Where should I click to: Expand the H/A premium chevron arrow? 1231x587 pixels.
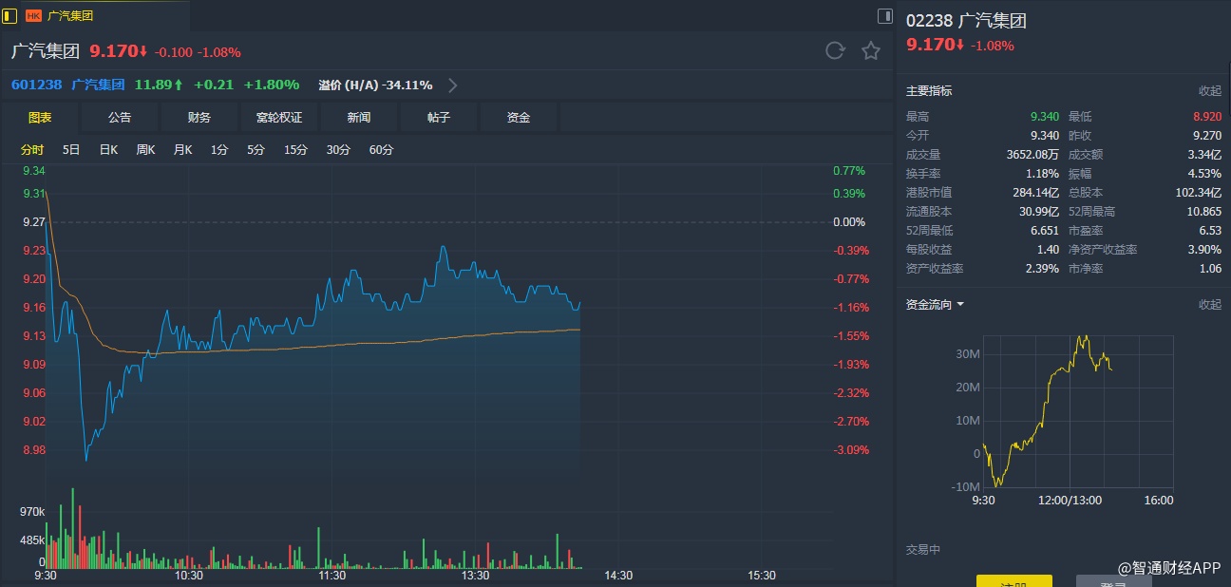(x=453, y=85)
